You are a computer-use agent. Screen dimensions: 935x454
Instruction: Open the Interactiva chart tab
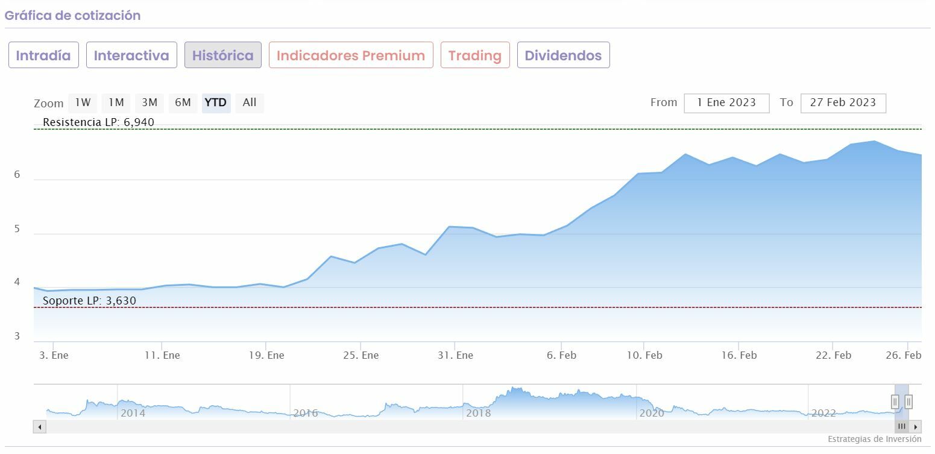pyautogui.click(x=131, y=55)
